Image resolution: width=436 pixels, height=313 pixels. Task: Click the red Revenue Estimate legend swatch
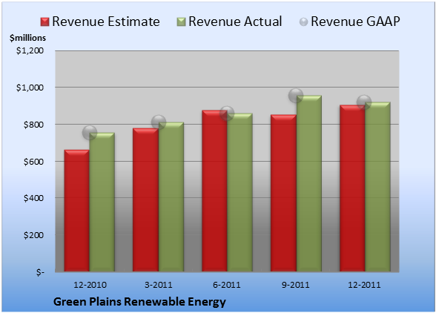point(44,22)
